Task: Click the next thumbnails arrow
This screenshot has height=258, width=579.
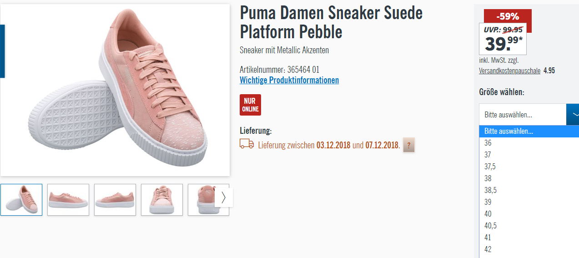Action: [223, 197]
